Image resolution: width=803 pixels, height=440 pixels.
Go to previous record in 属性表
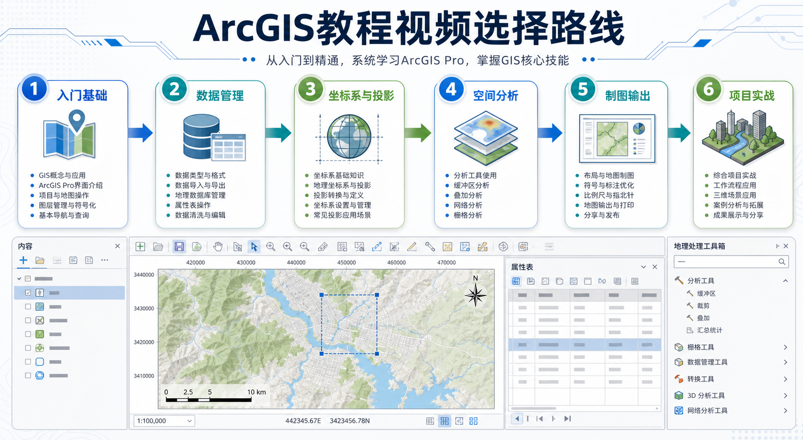(x=517, y=419)
